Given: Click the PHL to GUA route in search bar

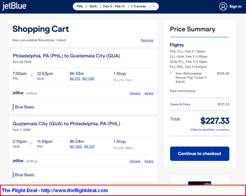Looking at the screenshot, I should click(87, 6).
